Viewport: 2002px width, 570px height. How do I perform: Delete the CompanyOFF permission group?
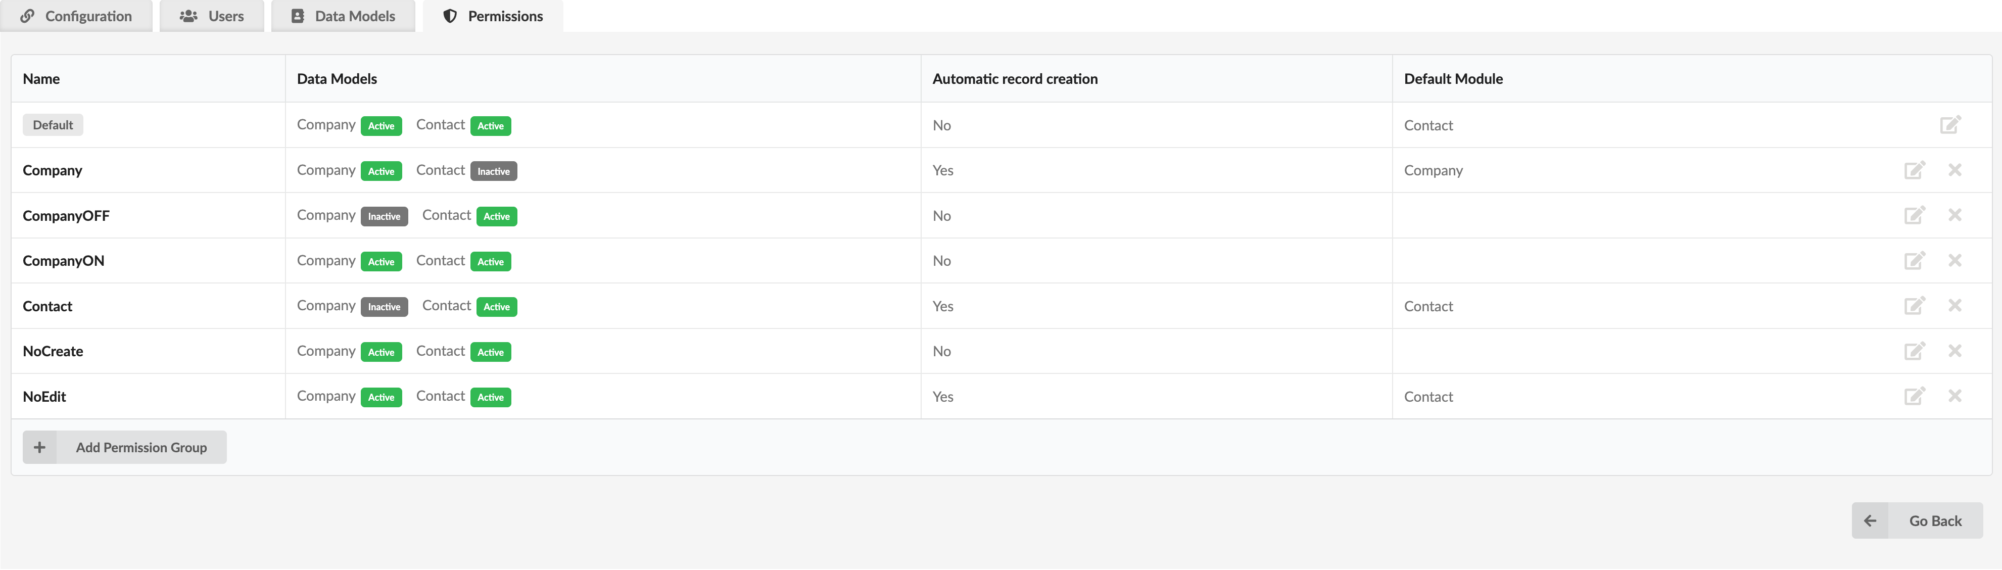click(x=1955, y=215)
